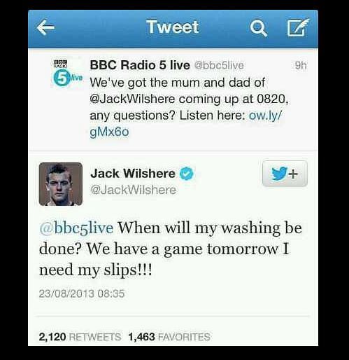The height and width of the screenshot is (360, 349).
Task: Tap the 23/08/2013 08:35 timestamp
Action: click(82, 293)
